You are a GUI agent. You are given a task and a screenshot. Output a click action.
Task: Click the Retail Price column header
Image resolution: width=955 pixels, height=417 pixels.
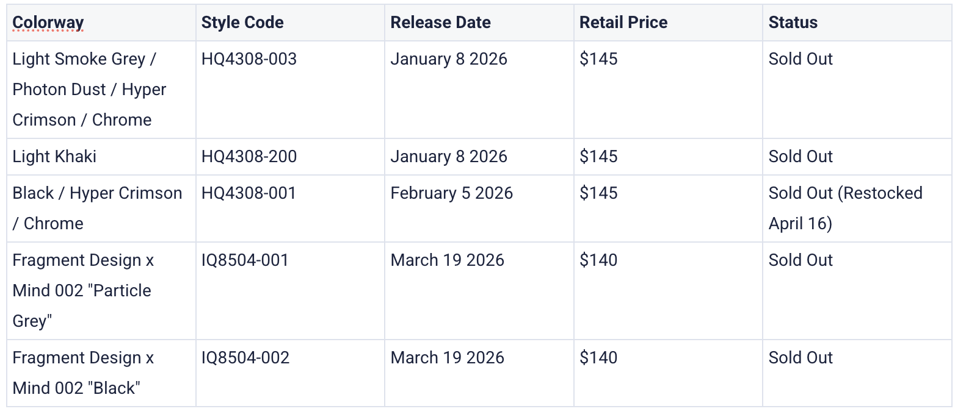pos(623,23)
